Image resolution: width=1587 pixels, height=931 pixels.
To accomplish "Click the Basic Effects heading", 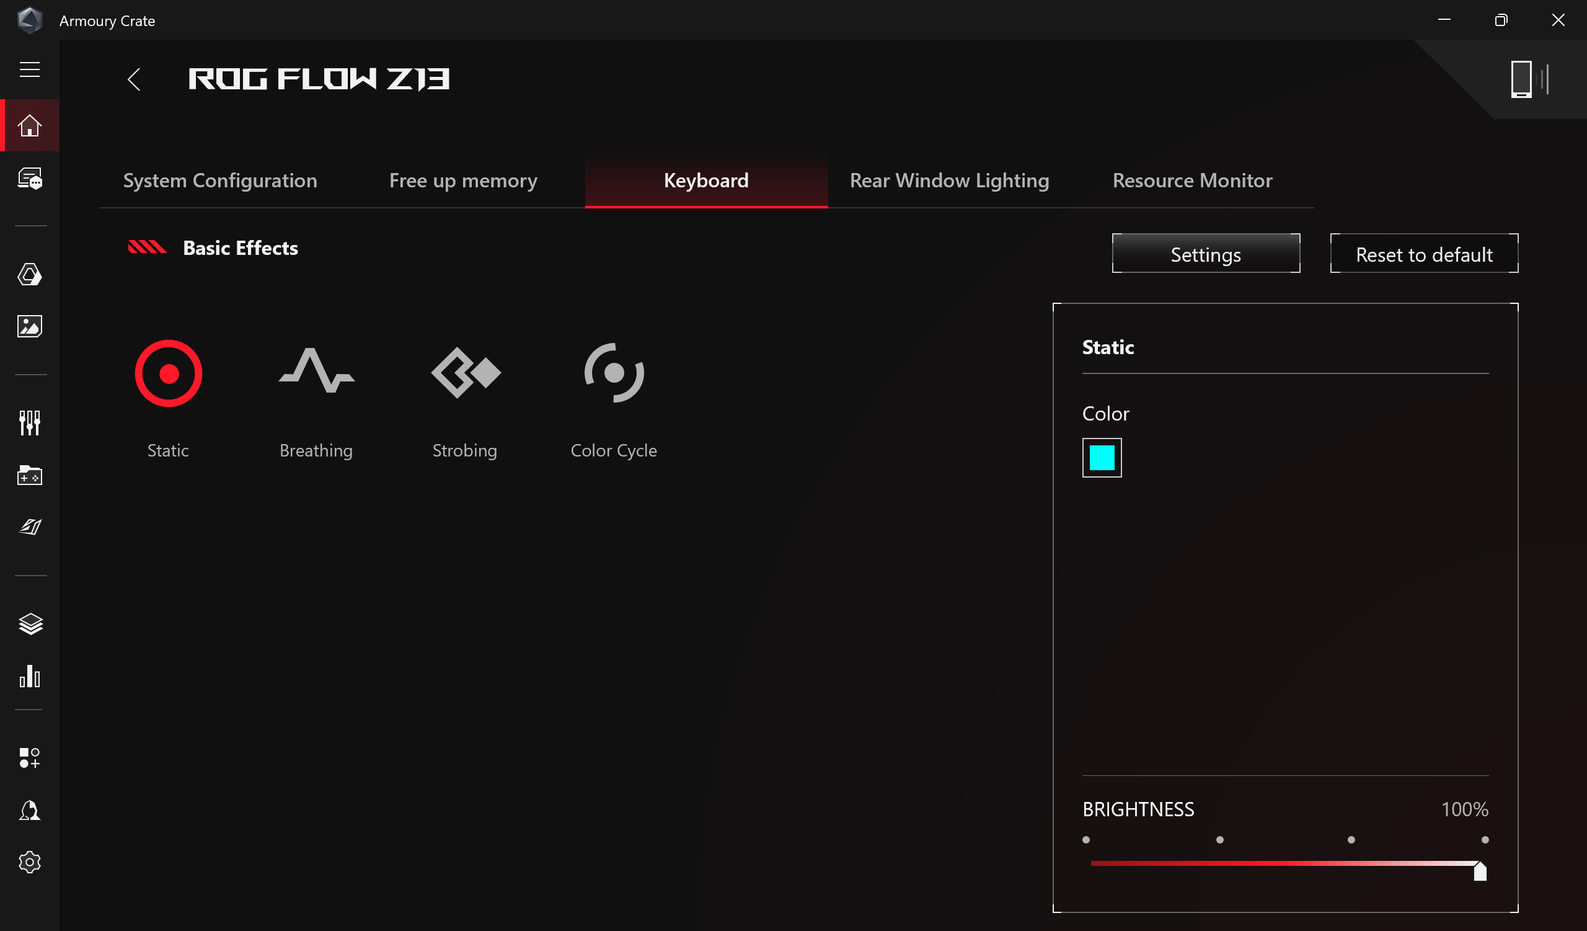I will point(240,248).
